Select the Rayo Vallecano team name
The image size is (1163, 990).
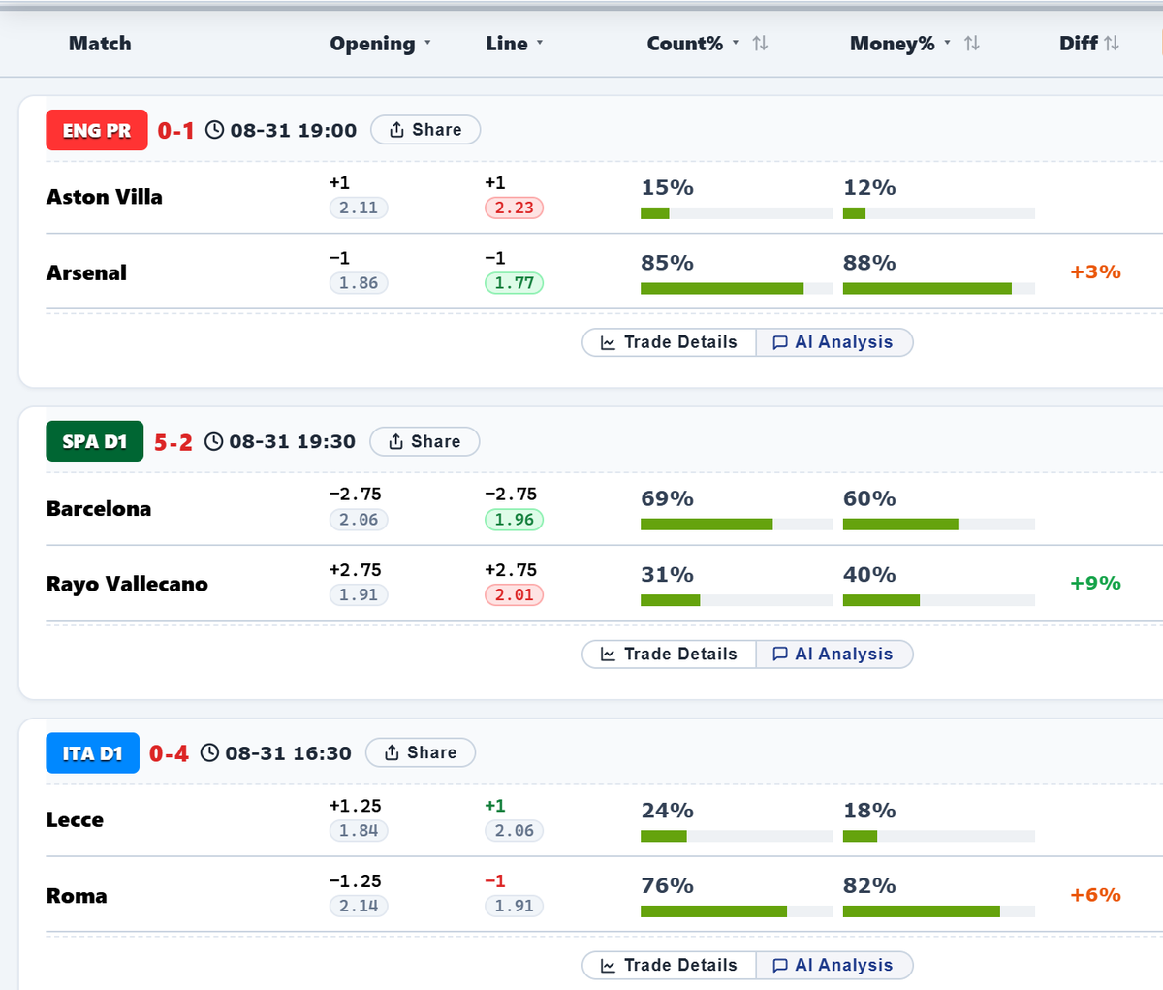(x=127, y=585)
